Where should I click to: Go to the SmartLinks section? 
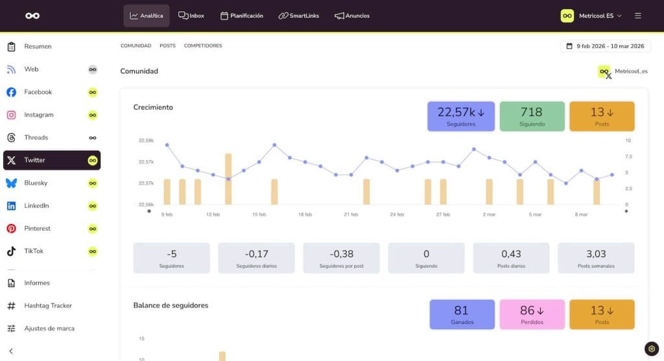[x=299, y=16]
